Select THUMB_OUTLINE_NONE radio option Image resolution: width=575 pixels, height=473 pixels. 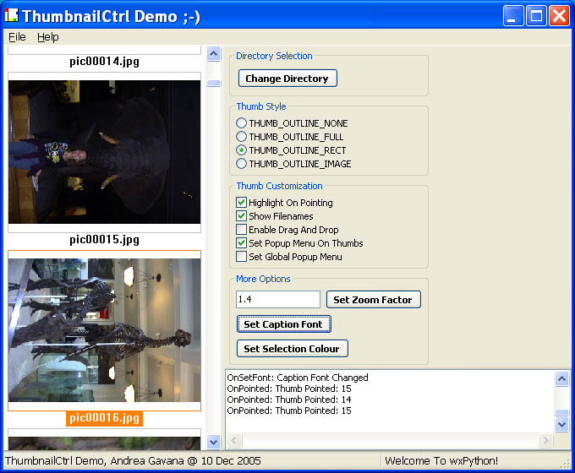pos(242,123)
